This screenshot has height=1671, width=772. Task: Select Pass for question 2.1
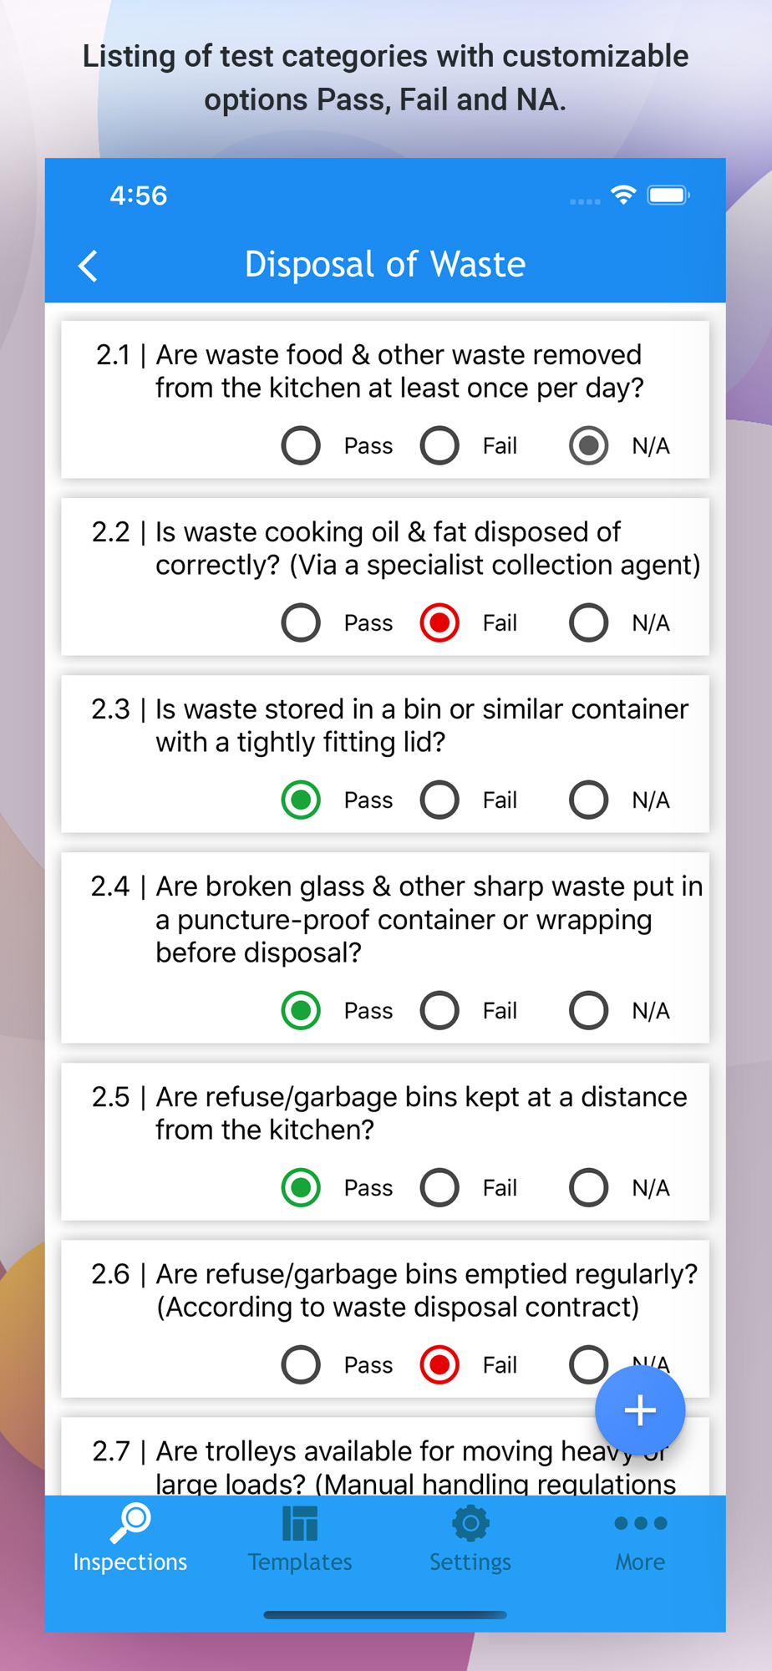pos(301,445)
